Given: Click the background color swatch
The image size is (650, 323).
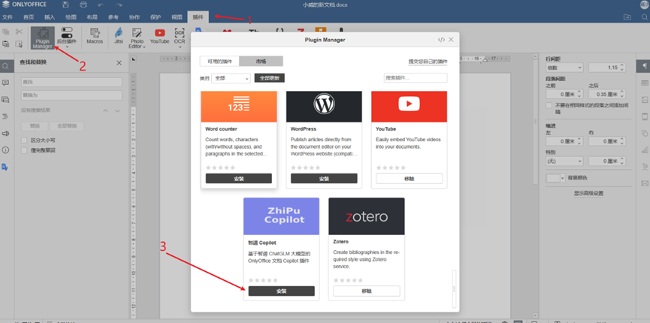Looking at the screenshot, I should [x=553, y=178].
